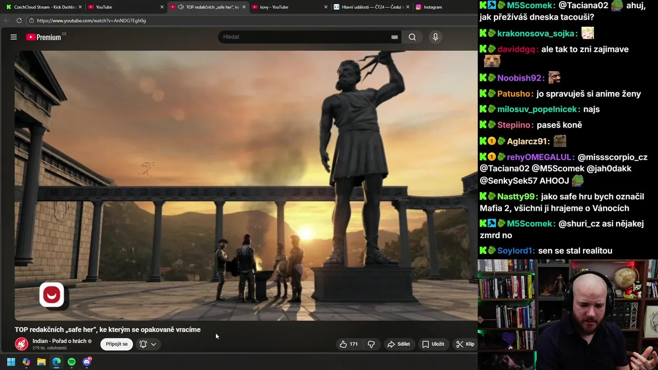Open Indian - Pořad o hrách channel link
658x370 pixels.
59,341
